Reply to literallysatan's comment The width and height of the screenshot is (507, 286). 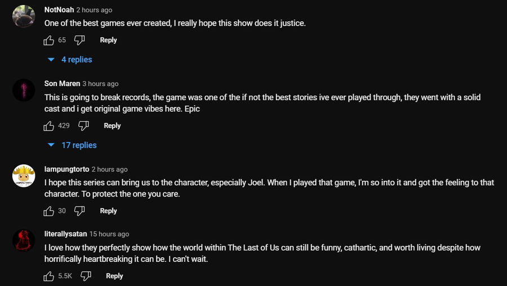click(x=114, y=276)
